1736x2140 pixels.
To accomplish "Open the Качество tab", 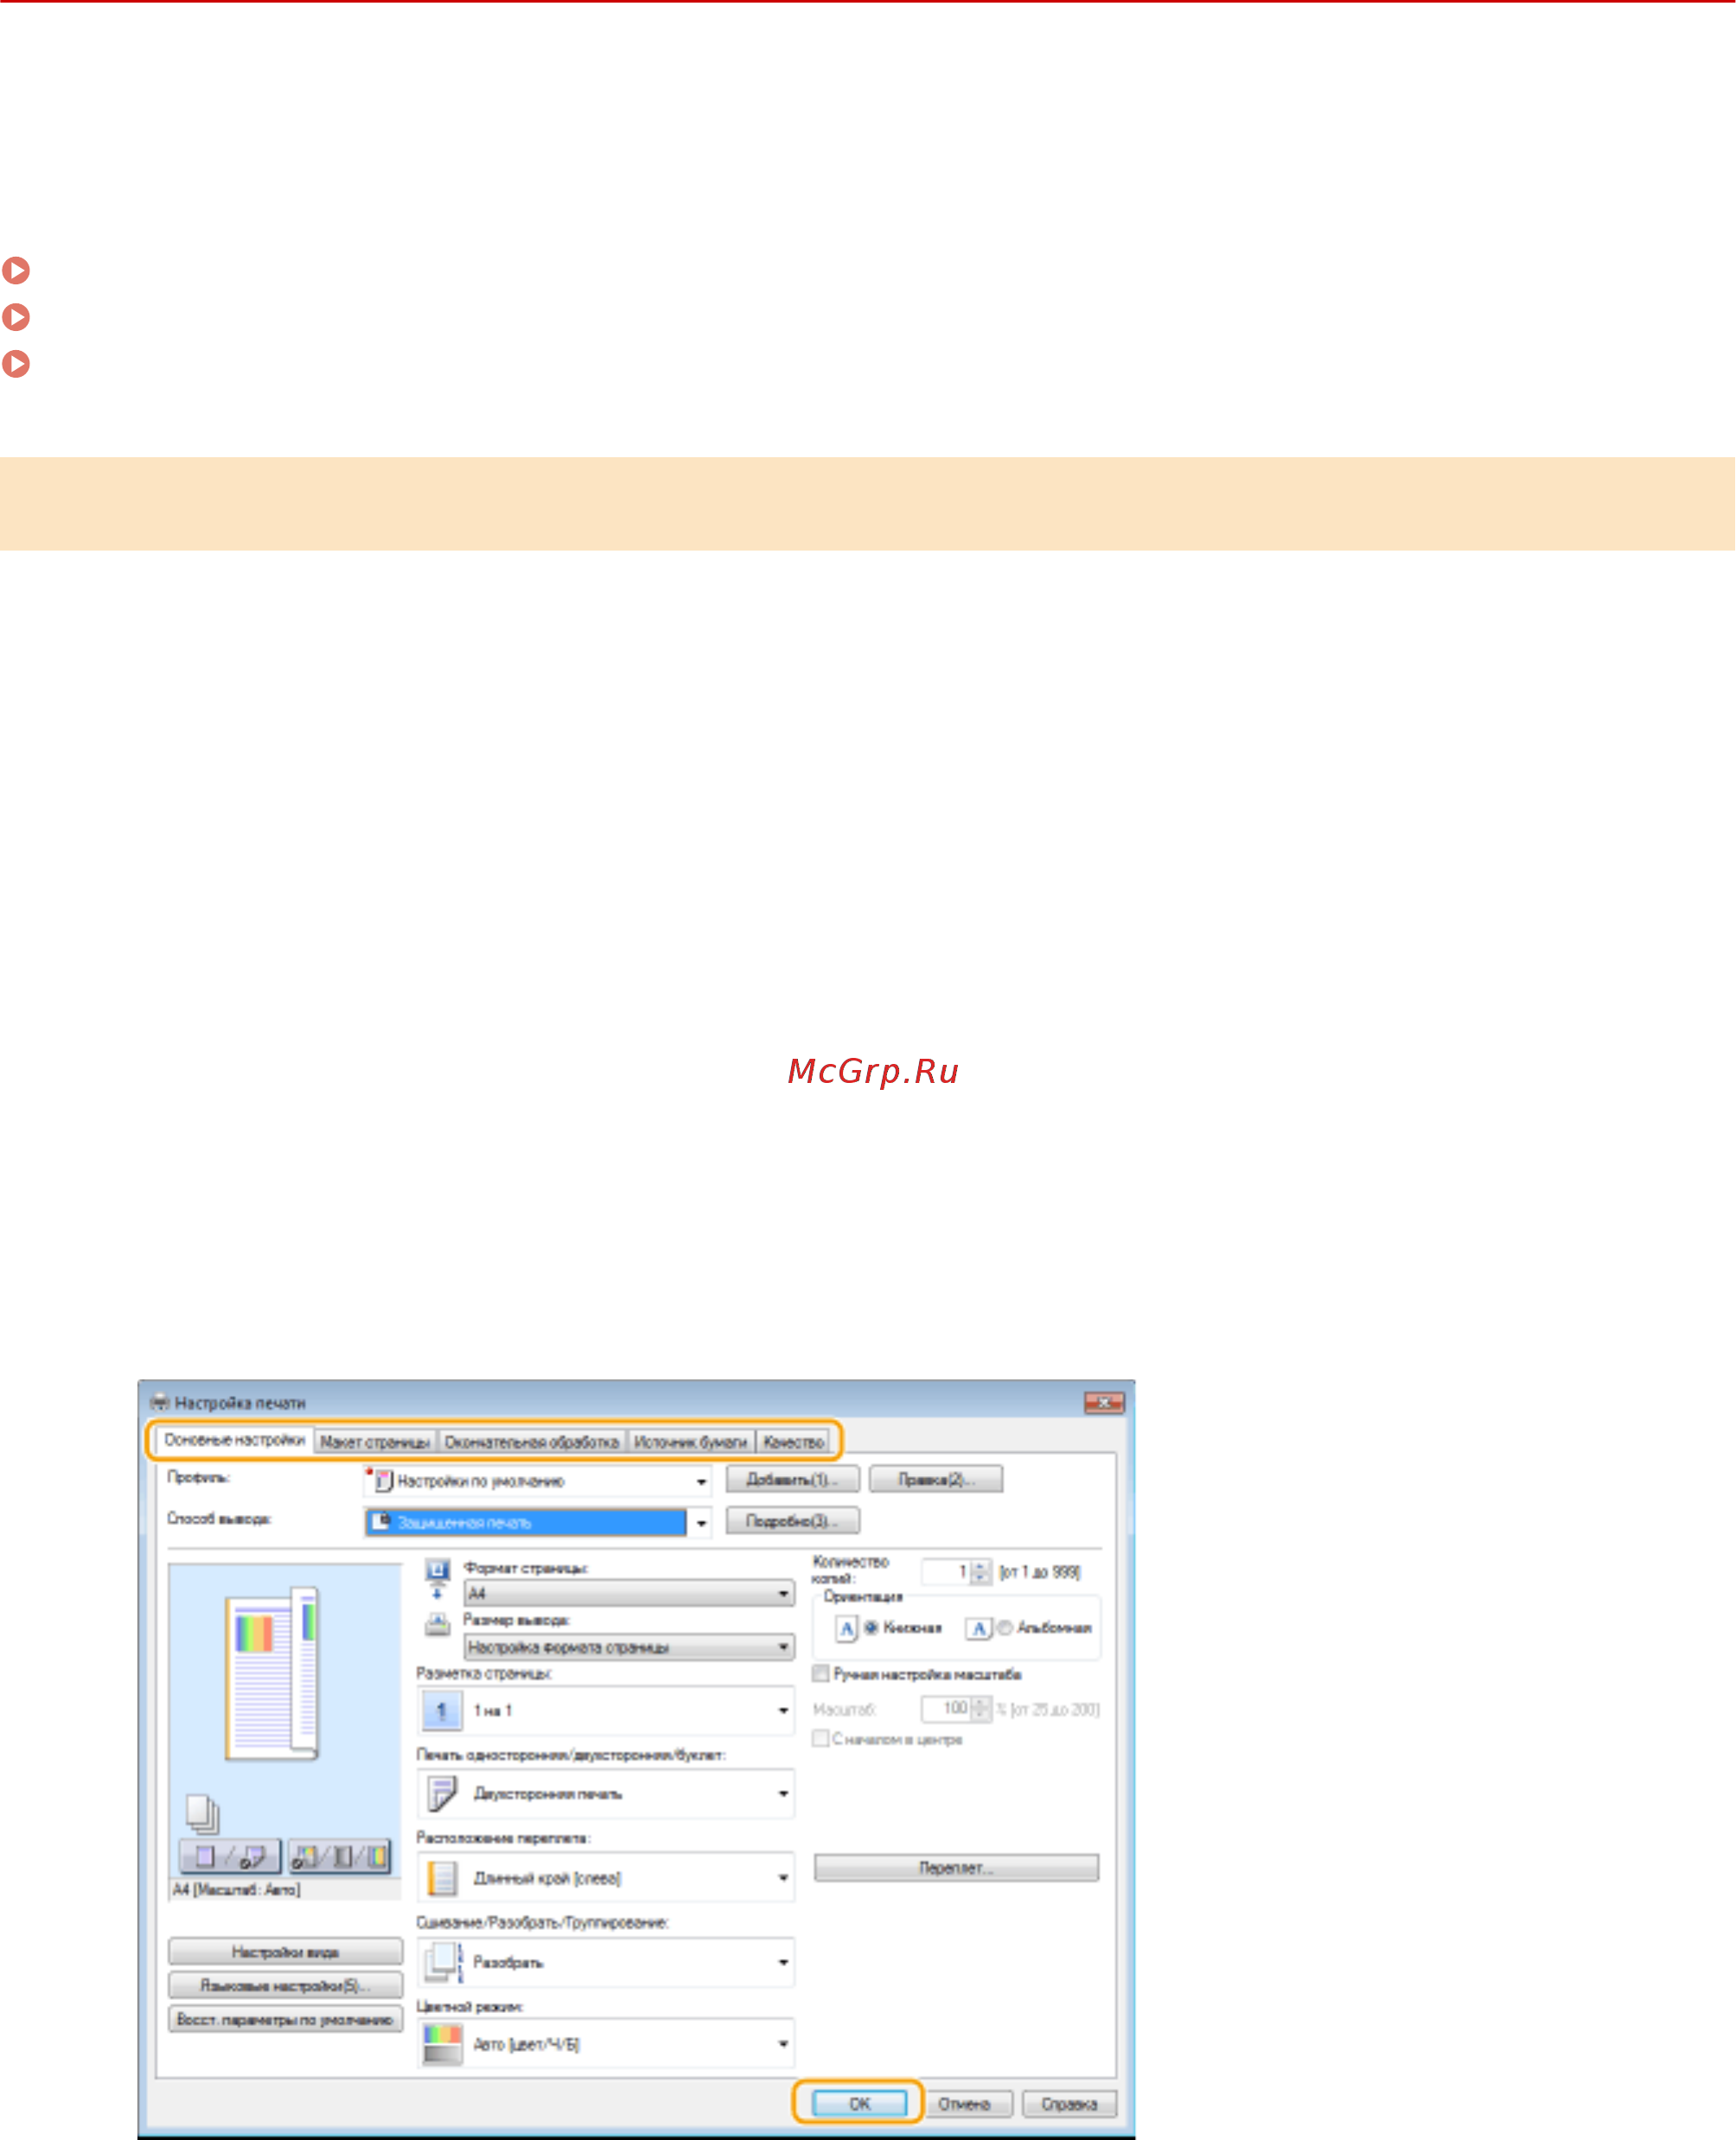I will point(793,1443).
